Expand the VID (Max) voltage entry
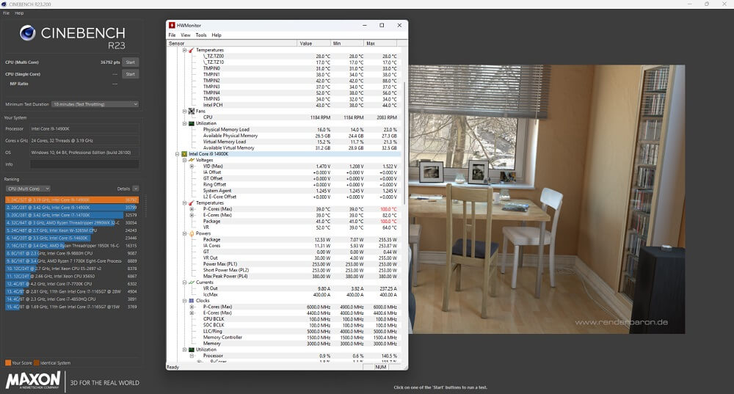The image size is (734, 394). pyautogui.click(x=191, y=167)
